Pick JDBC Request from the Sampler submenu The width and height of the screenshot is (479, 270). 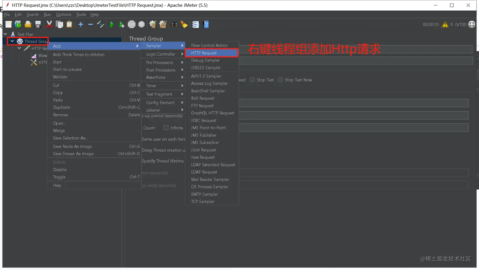(x=212, y=121)
